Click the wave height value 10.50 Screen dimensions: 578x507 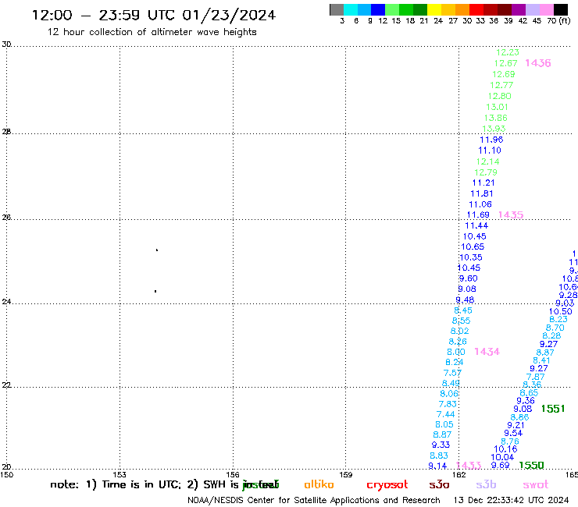[x=561, y=311]
